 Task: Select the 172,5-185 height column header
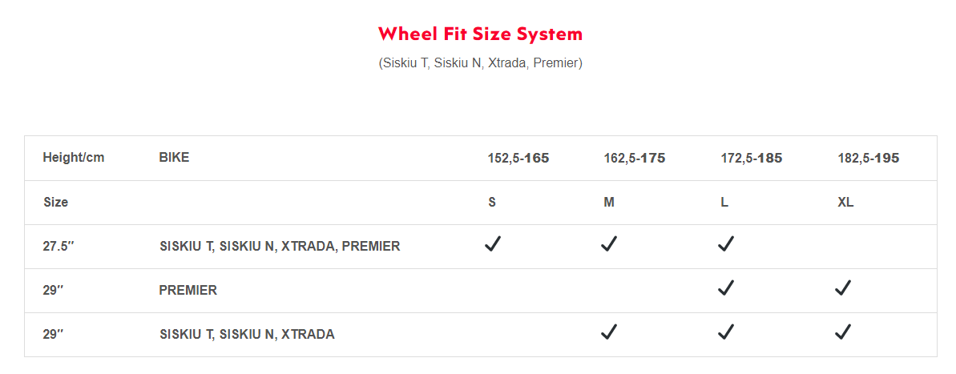coord(751,159)
